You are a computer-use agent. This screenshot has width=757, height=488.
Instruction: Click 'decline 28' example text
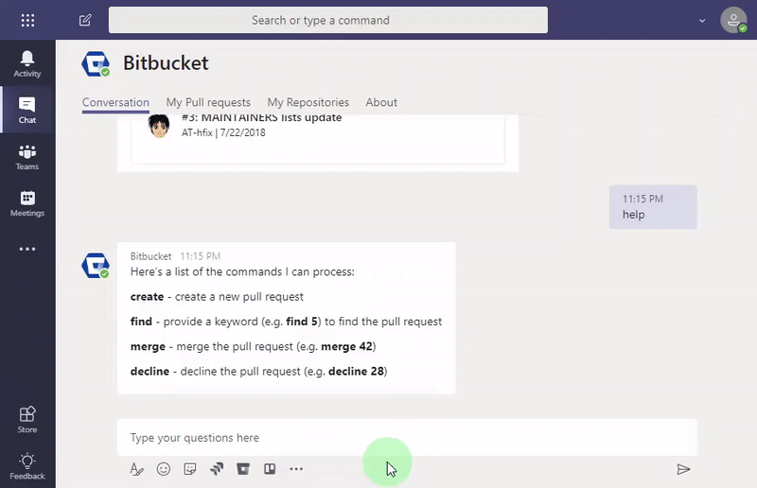point(356,371)
